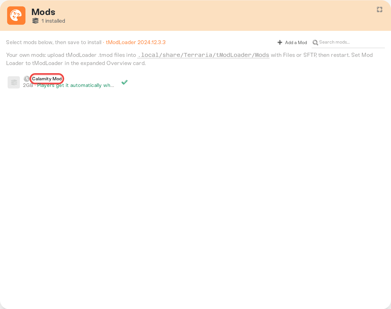The image size is (391, 309).
Task: Open the Add a Mod button
Action: pyautogui.click(x=292, y=42)
